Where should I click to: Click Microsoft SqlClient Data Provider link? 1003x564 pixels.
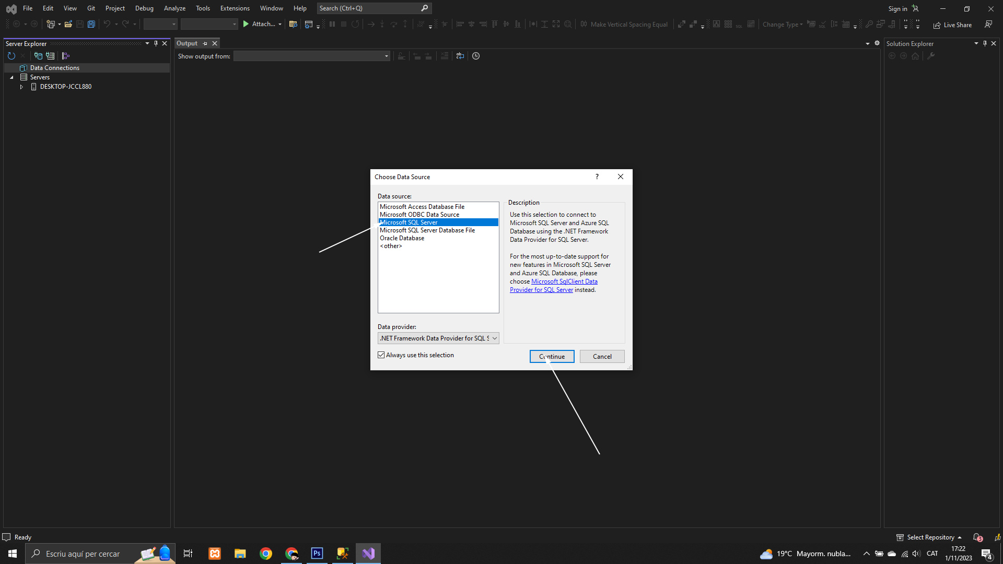click(564, 281)
